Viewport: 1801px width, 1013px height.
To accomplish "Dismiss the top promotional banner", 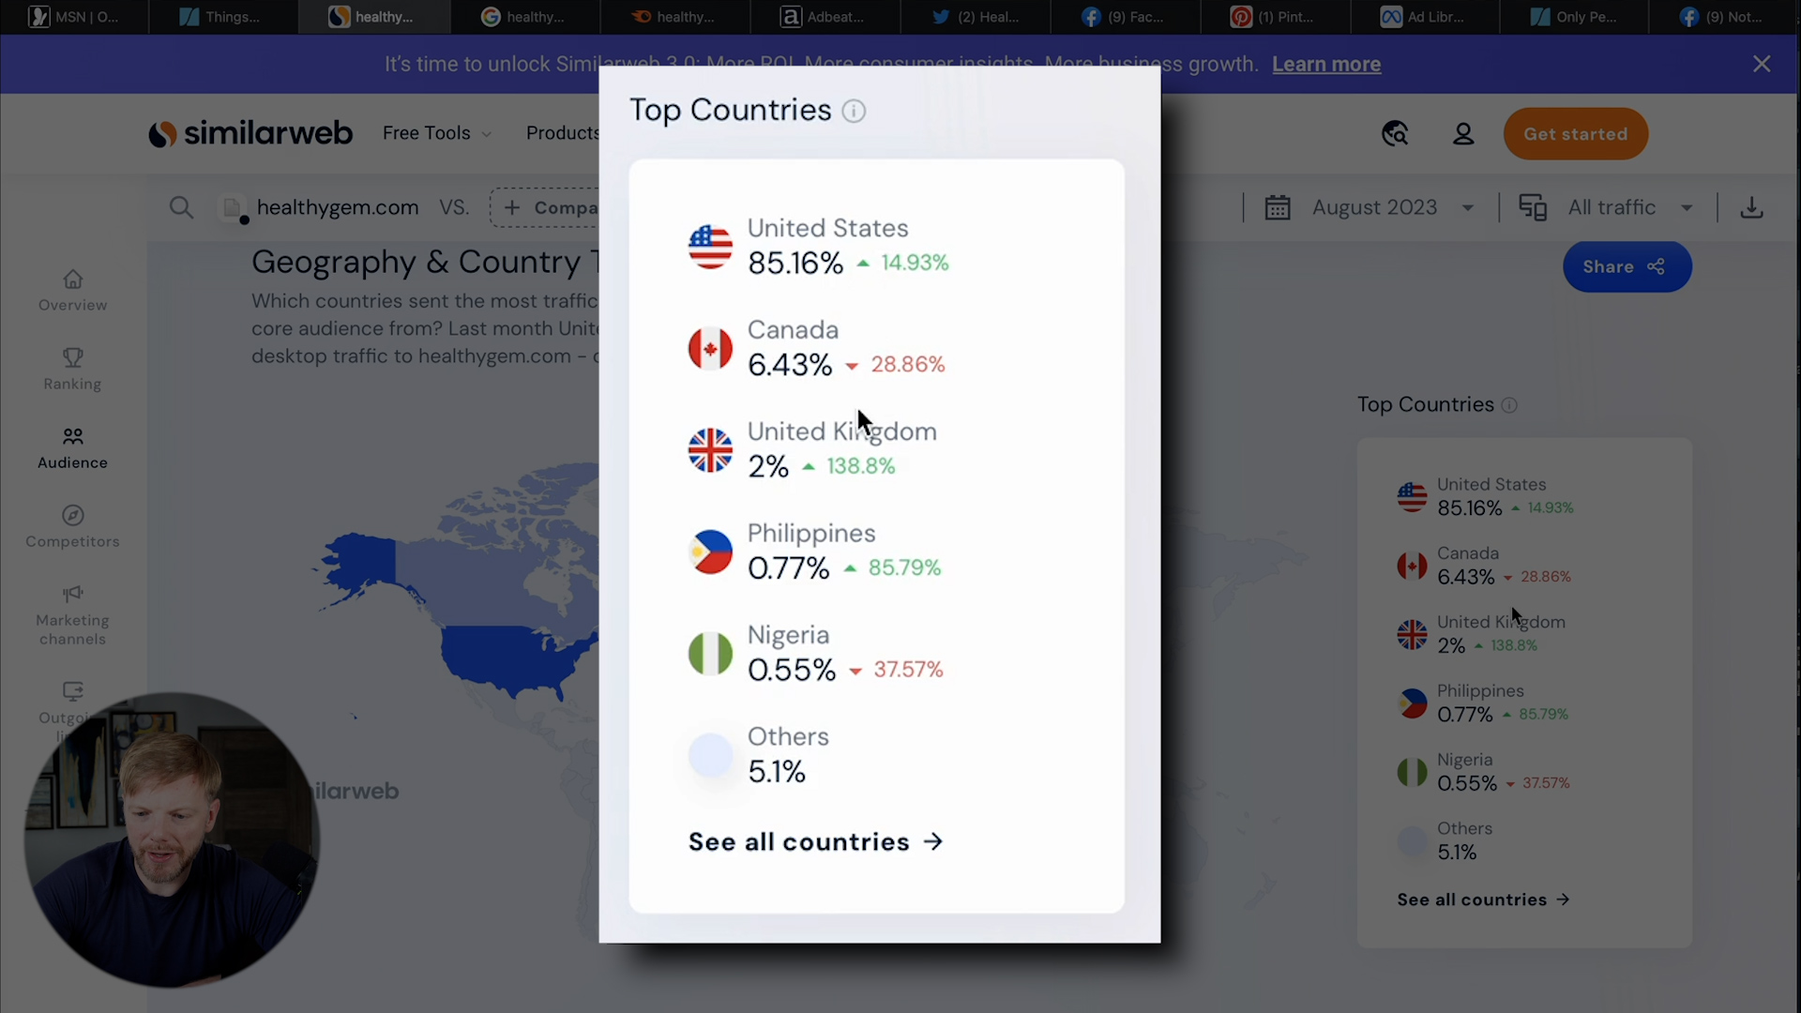I will pyautogui.click(x=1762, y=64).
